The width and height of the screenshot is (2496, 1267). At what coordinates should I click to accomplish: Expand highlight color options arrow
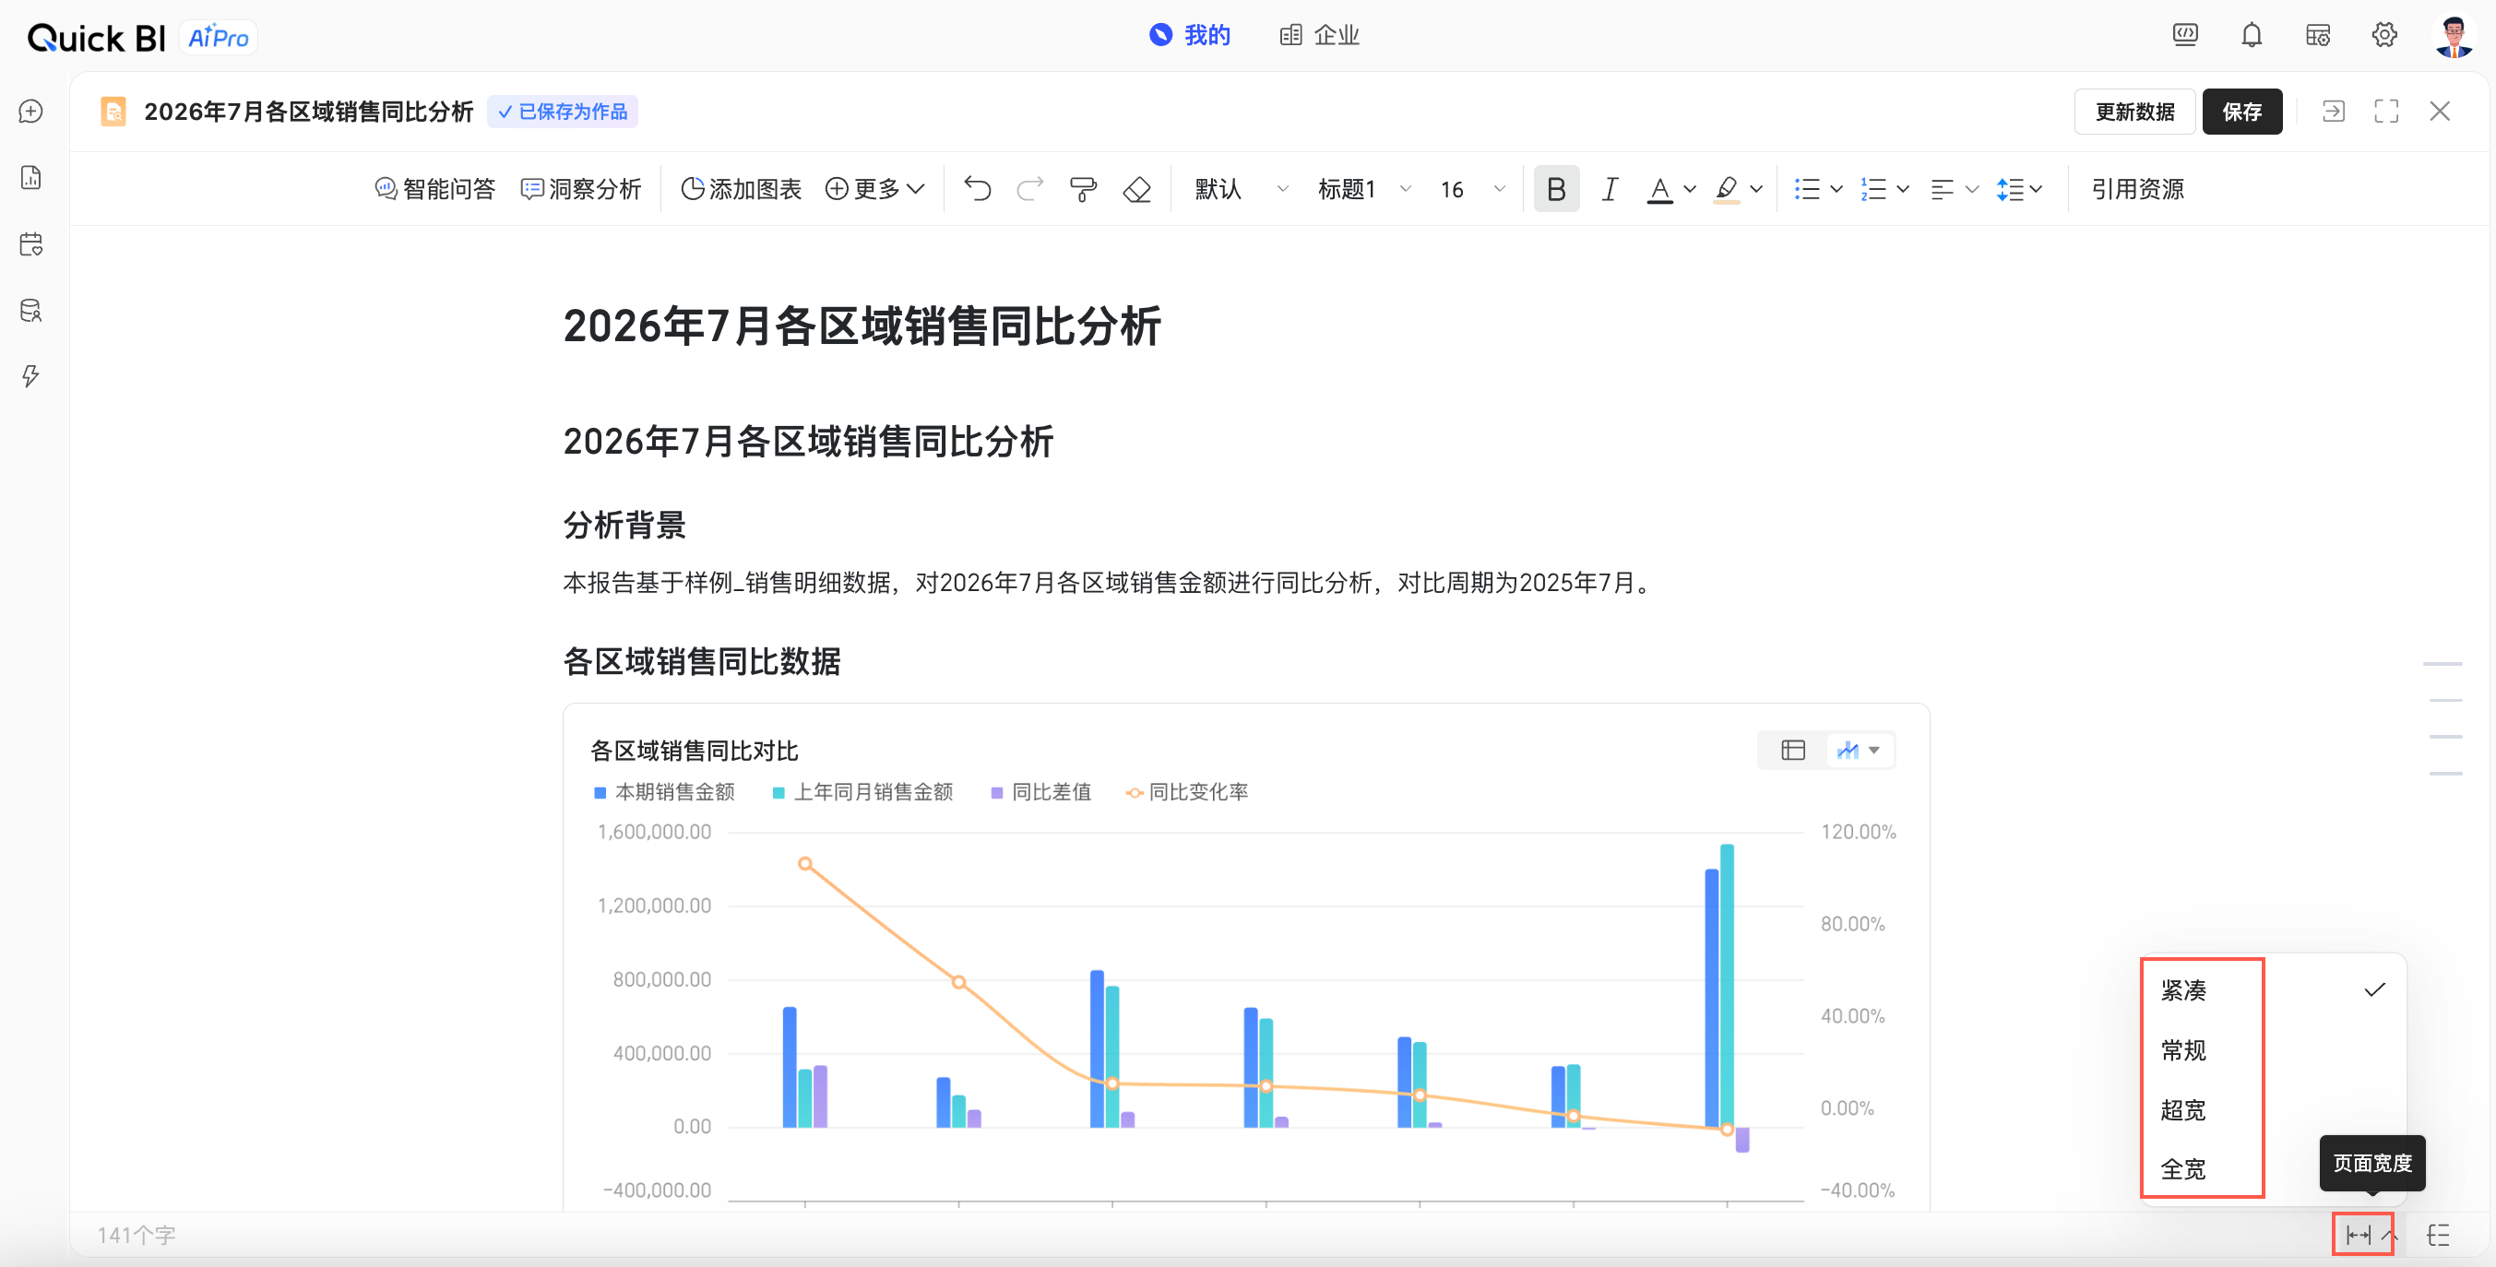pos(1756,189)
